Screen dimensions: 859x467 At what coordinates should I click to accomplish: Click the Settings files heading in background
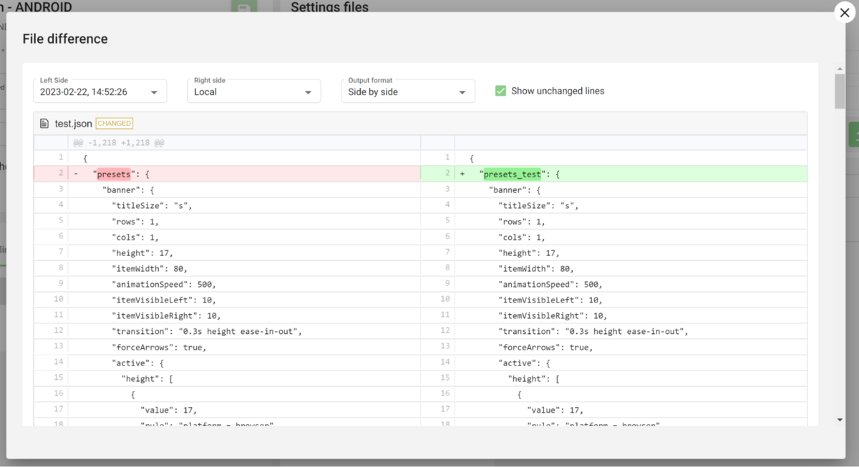(329, 6)
